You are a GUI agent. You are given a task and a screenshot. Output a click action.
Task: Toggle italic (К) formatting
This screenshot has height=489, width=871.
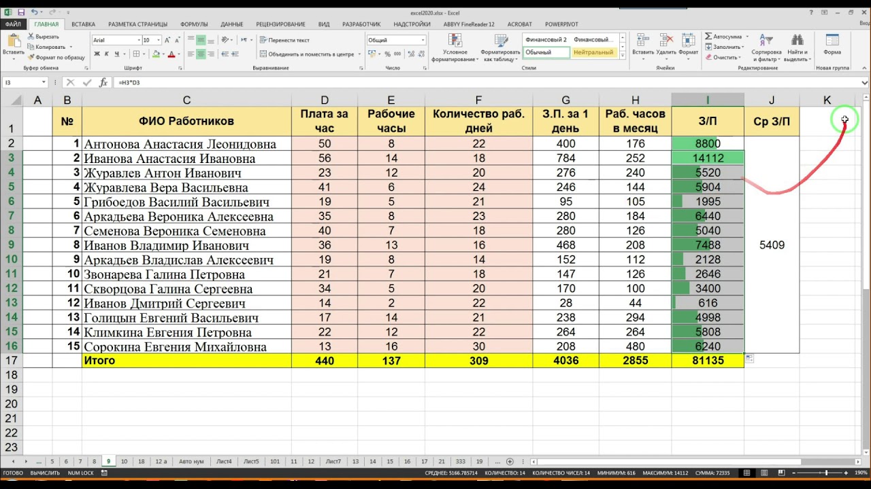pos(107,54)
